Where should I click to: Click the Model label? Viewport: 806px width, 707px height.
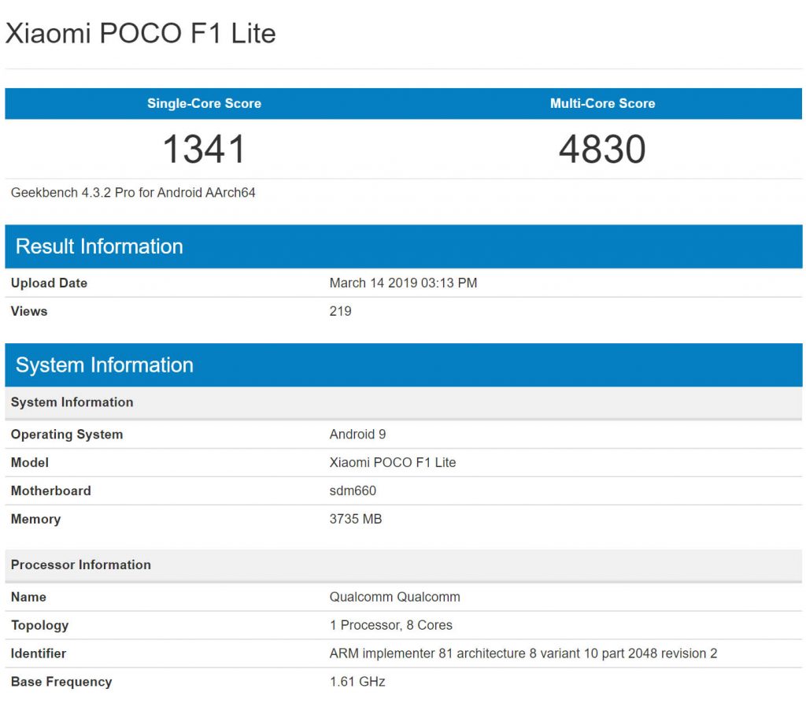[x=30, y=463]
